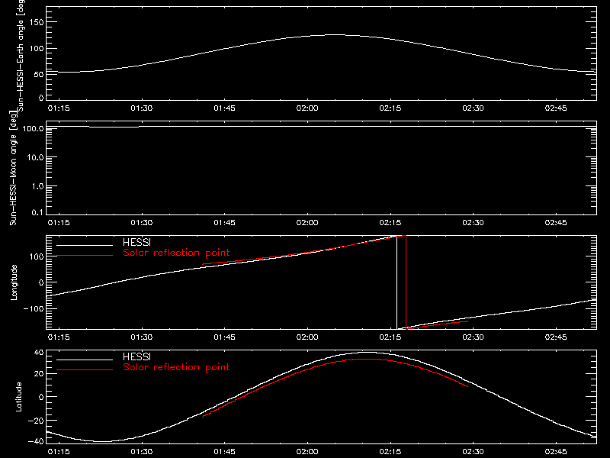Image resolution: width=610 pixels, height=458 pixels.
Task: Click 02:45 under the Latitude plot
Action: [x=556, y=452]
